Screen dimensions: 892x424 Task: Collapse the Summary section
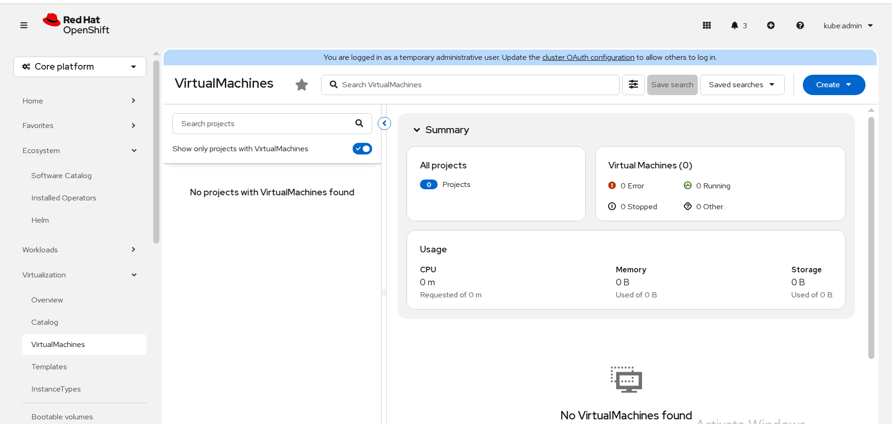[x=417, y=130]
